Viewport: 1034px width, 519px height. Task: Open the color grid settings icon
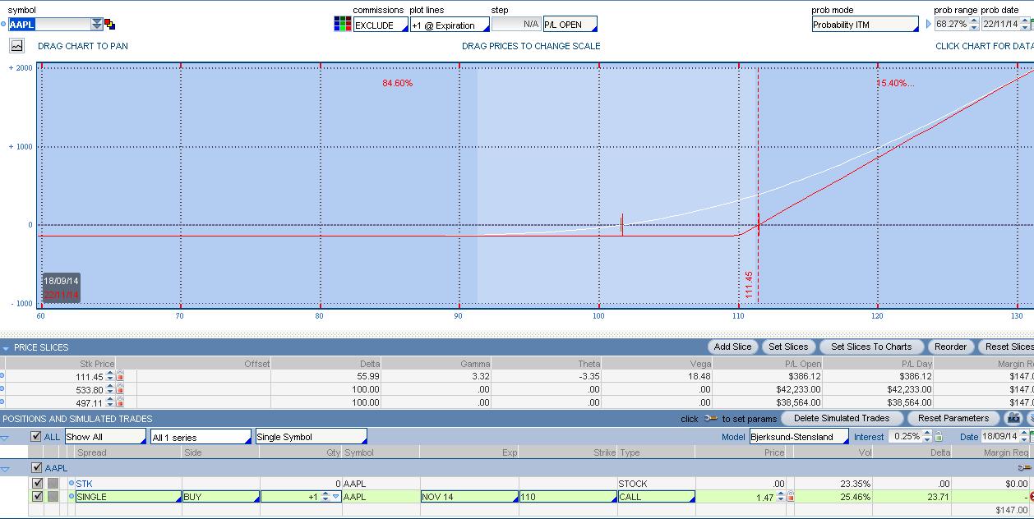[343, 24]
